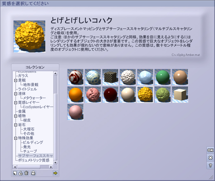Click the コレクション panel header
The height and width of the screenshot is (181, 215).
[35, 67]
